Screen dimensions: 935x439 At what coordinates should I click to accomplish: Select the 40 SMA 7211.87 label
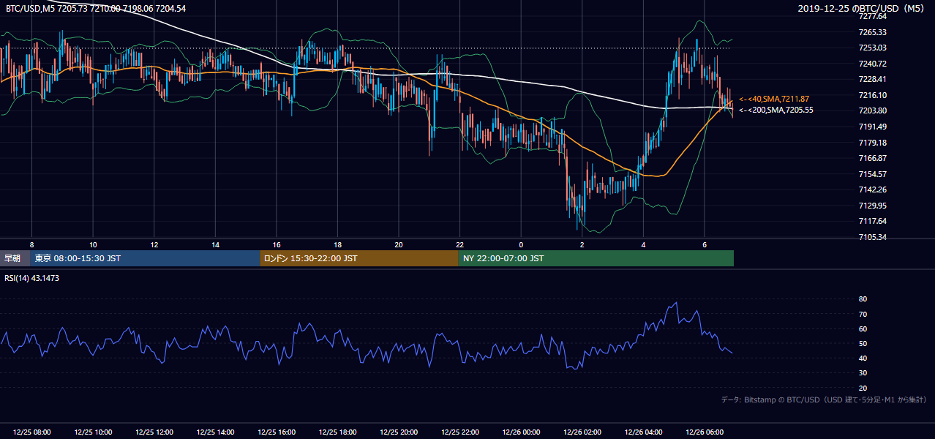click(774, 99)
